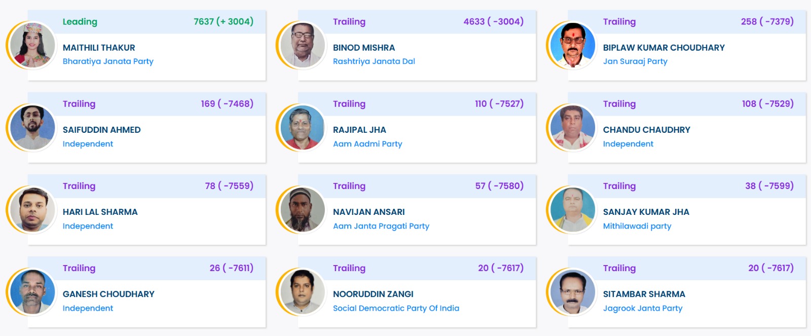Click the 7637 (+3004) vote count

coord(223,22)
